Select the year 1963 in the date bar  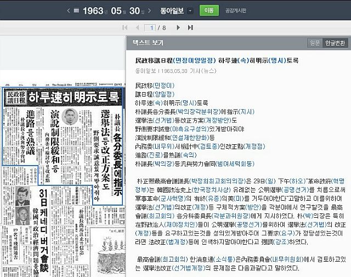click(x=93, y=10)
